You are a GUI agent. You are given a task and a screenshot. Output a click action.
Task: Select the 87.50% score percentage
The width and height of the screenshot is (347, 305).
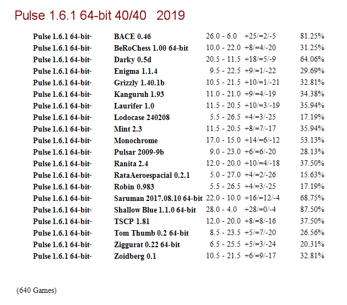coord(312,209)
